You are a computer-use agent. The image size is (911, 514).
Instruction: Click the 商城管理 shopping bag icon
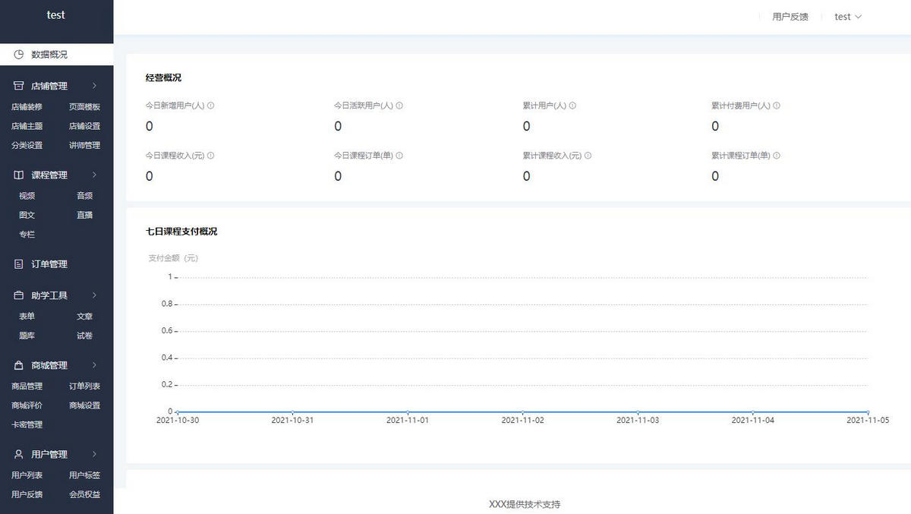pos(19,365)
